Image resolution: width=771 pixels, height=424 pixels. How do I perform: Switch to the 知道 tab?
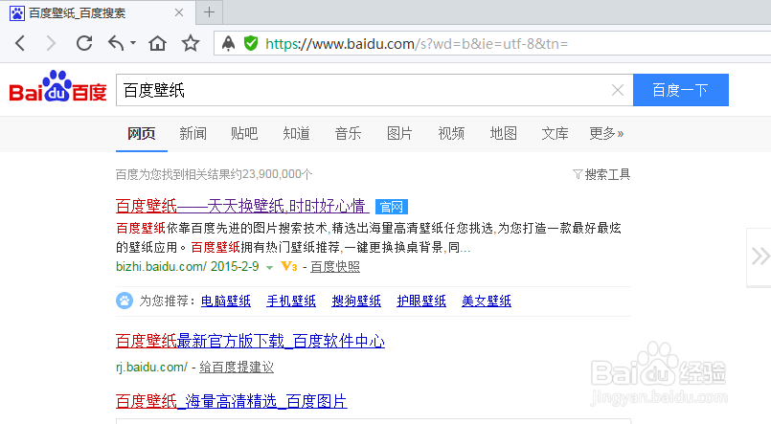point(296,133)
